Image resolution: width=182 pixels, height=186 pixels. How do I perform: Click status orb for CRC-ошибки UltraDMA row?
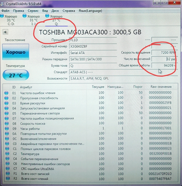pyautogui.click(x=6, y=169)
